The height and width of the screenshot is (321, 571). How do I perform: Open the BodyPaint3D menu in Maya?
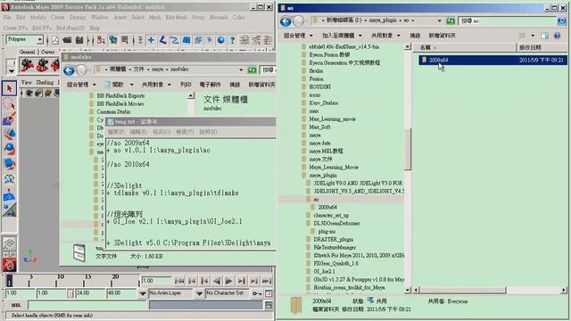tap(70, 28)
